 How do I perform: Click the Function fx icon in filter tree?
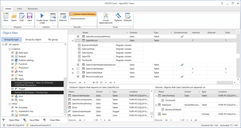(x=16, y=64)
